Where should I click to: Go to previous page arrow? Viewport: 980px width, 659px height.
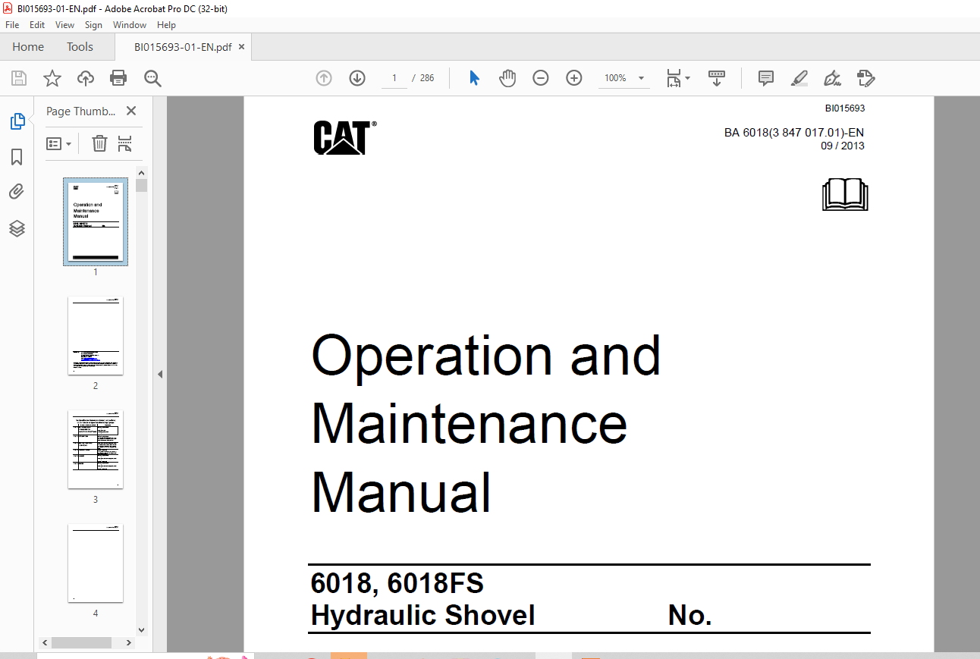[324, 78]
